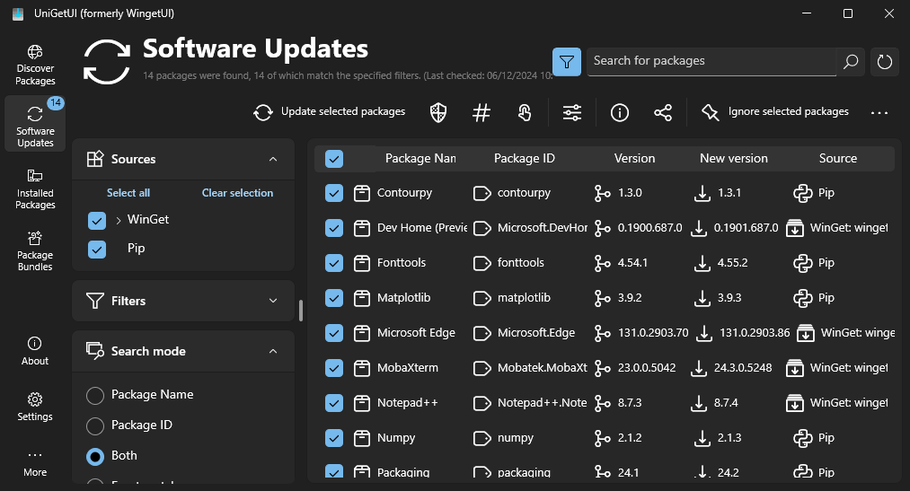The width and height of the screenshot is (910, 491).
Task: Click Update selected packages button
Action: 330,112
